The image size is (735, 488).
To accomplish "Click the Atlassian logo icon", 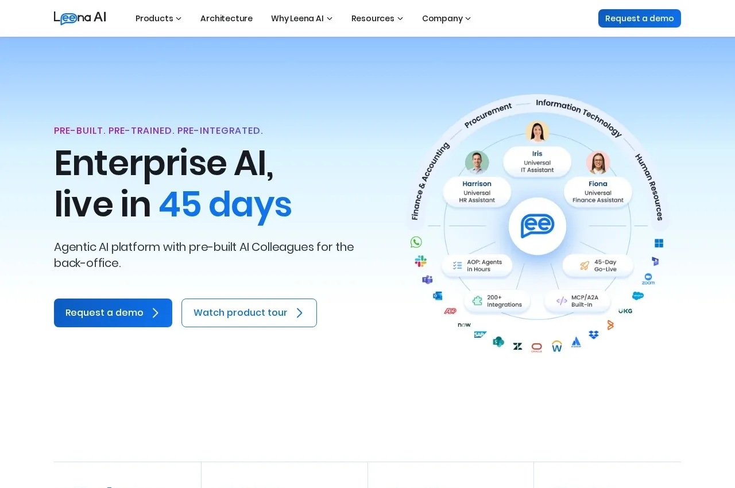I will [576, 342].
